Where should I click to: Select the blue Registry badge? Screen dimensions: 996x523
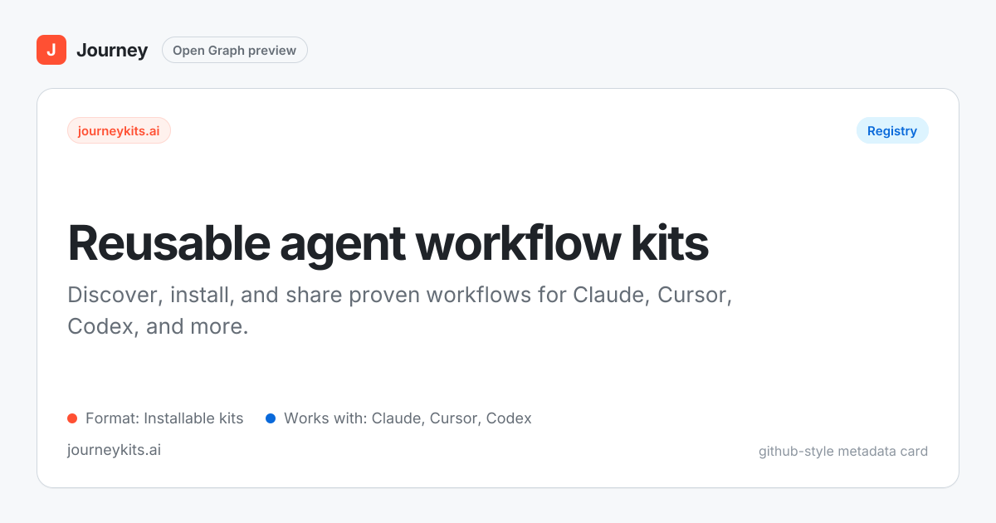pos(892,131)
